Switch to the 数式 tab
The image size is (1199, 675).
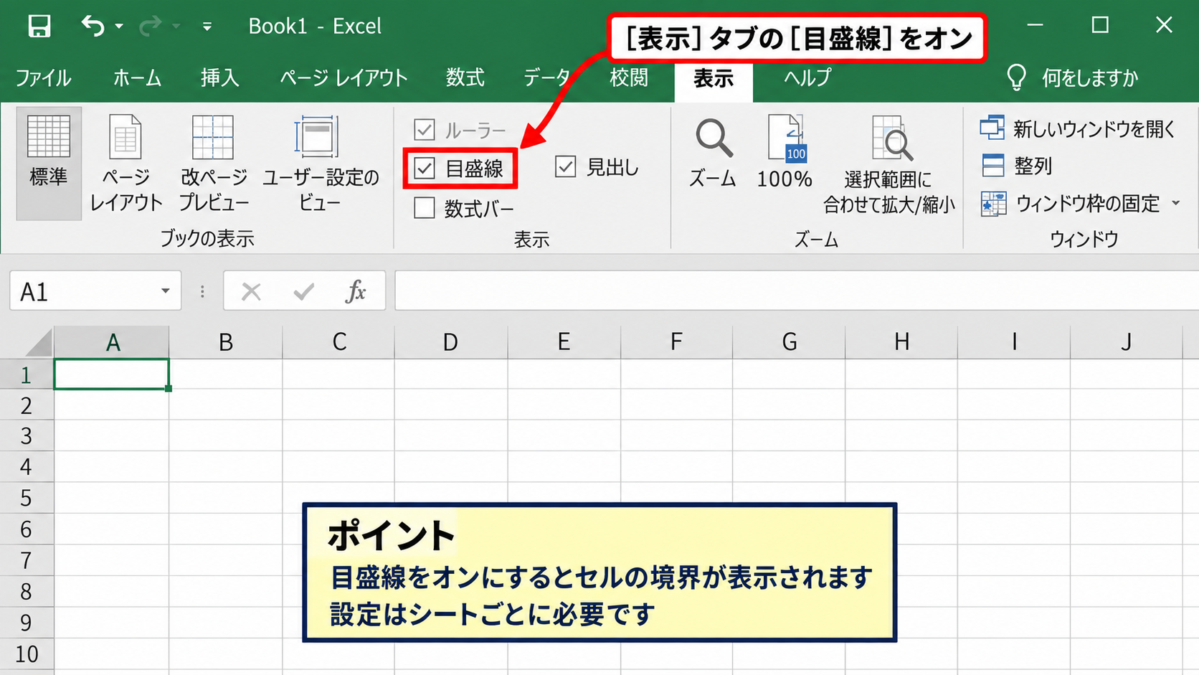(x=465, y=77)
